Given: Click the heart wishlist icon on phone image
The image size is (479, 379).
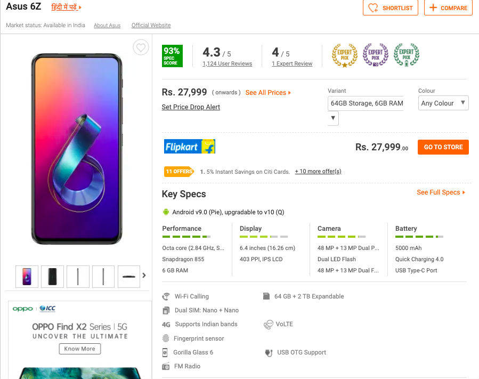Looking at the screenshot, I should click(x=141, y=48).
